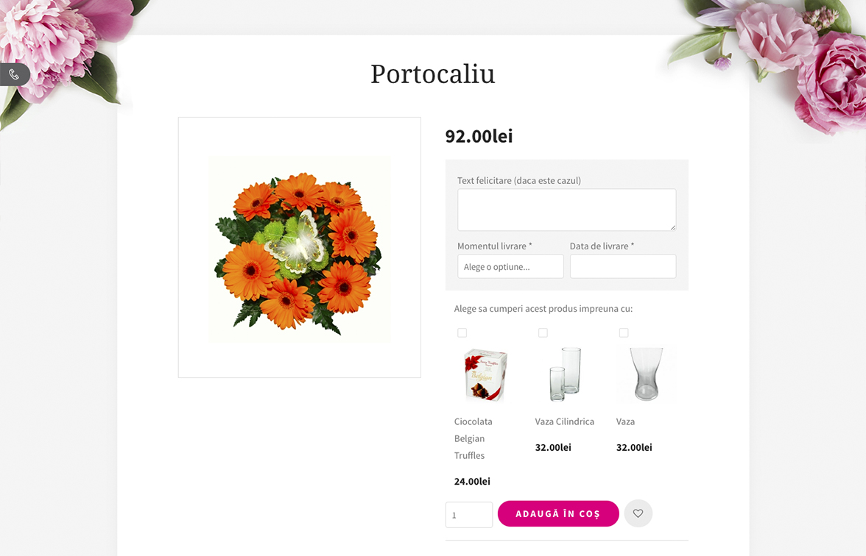Image resolution: width=866 pixels, height=556 pixels.
Task: Enable the Vaza Cilindrica add-on checkbox
Action: click(543, 333)
